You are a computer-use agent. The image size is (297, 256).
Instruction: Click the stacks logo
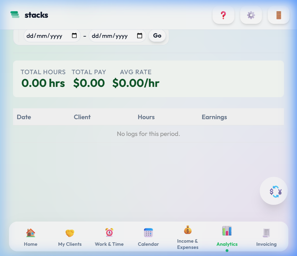(29, 15)
